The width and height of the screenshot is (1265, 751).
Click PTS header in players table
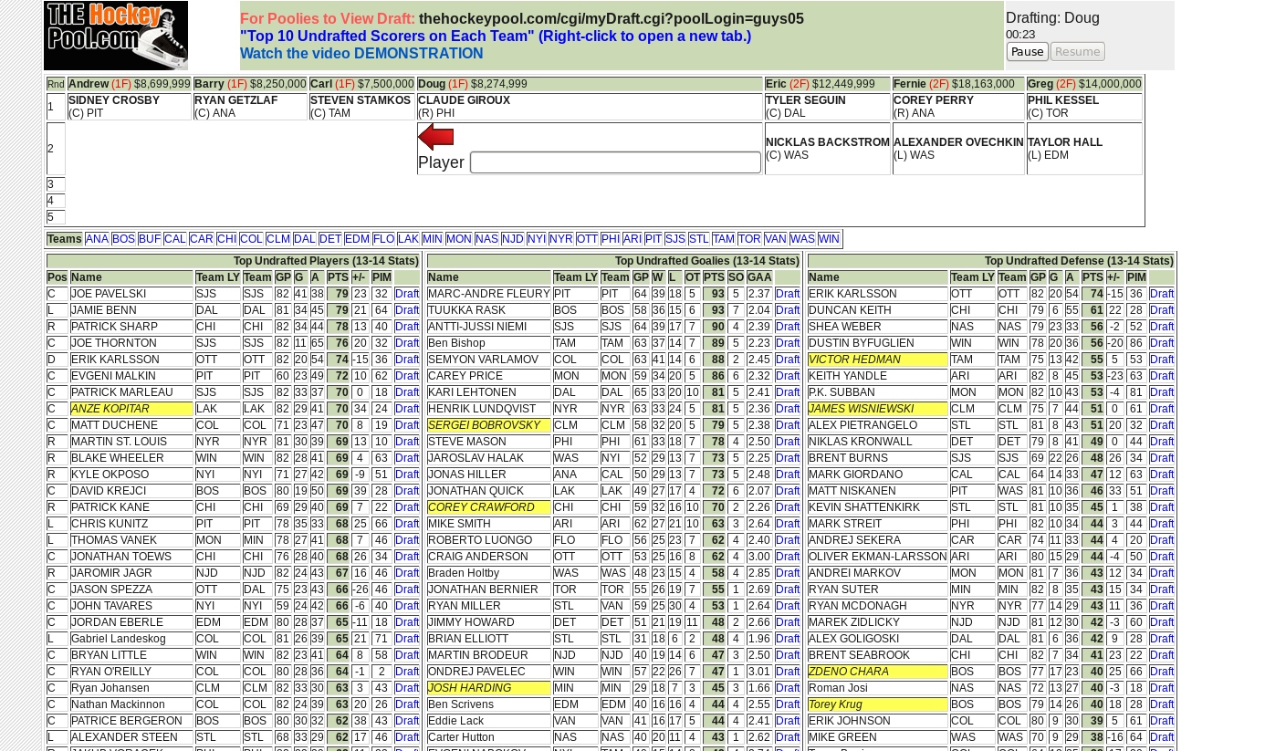click(339, 277)
